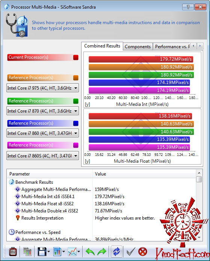Click the results list scrollbar thumb
This screenshot has width=210, height=261.
[x=199, y=179]
